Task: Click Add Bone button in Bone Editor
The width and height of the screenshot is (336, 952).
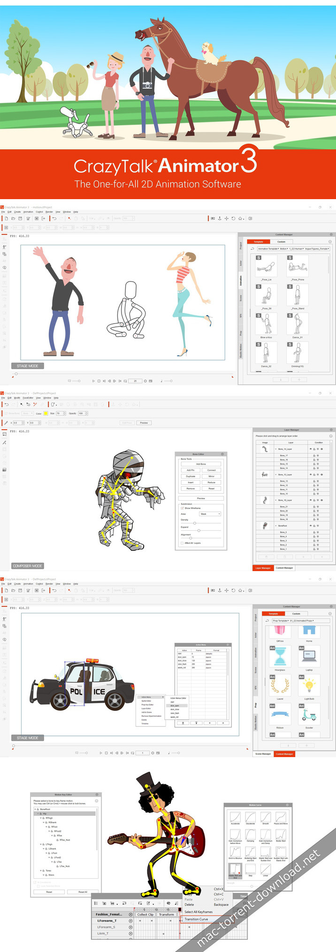Action: click(201, 464)
